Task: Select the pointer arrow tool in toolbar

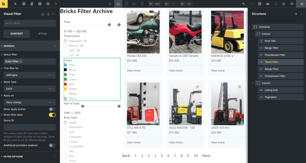Action: 16,4
